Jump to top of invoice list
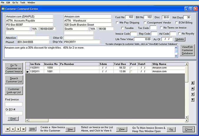199x136 pixels. [193, 83]
